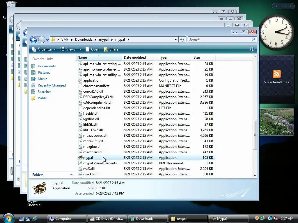This screenshot has width=298, height=223.
Task: Switch to Downloads taskbar window
Action: [x=147, y=219]
